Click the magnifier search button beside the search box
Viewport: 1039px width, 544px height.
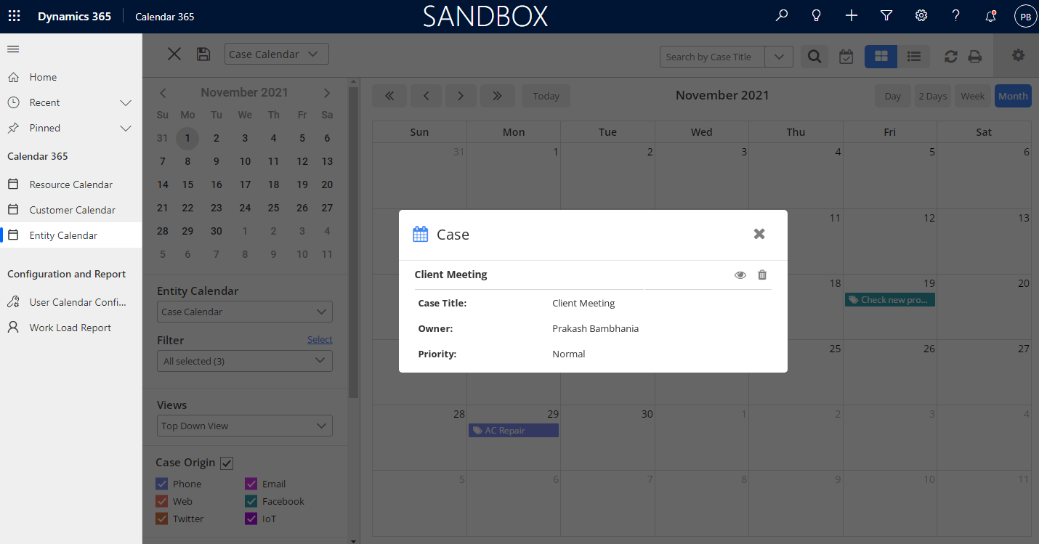(x=814, y=57)
